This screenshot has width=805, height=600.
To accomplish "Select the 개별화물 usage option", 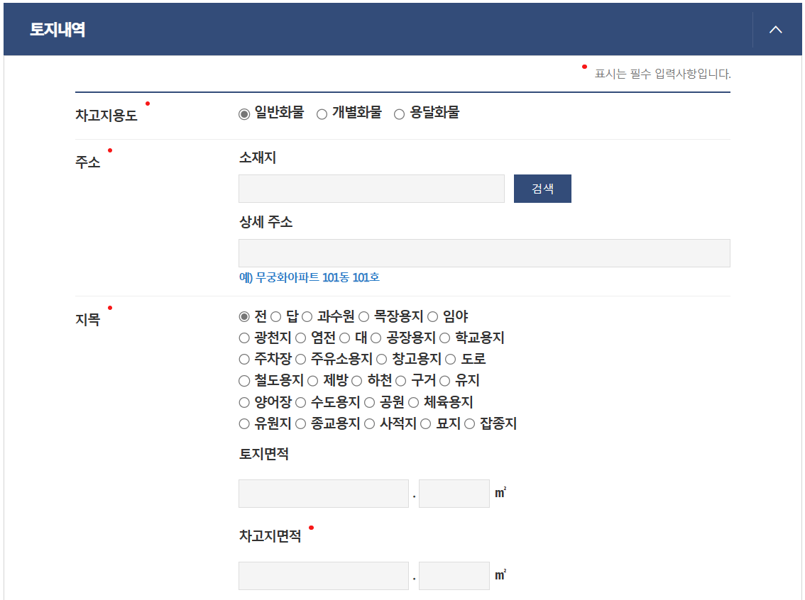I will coord(322,112).
